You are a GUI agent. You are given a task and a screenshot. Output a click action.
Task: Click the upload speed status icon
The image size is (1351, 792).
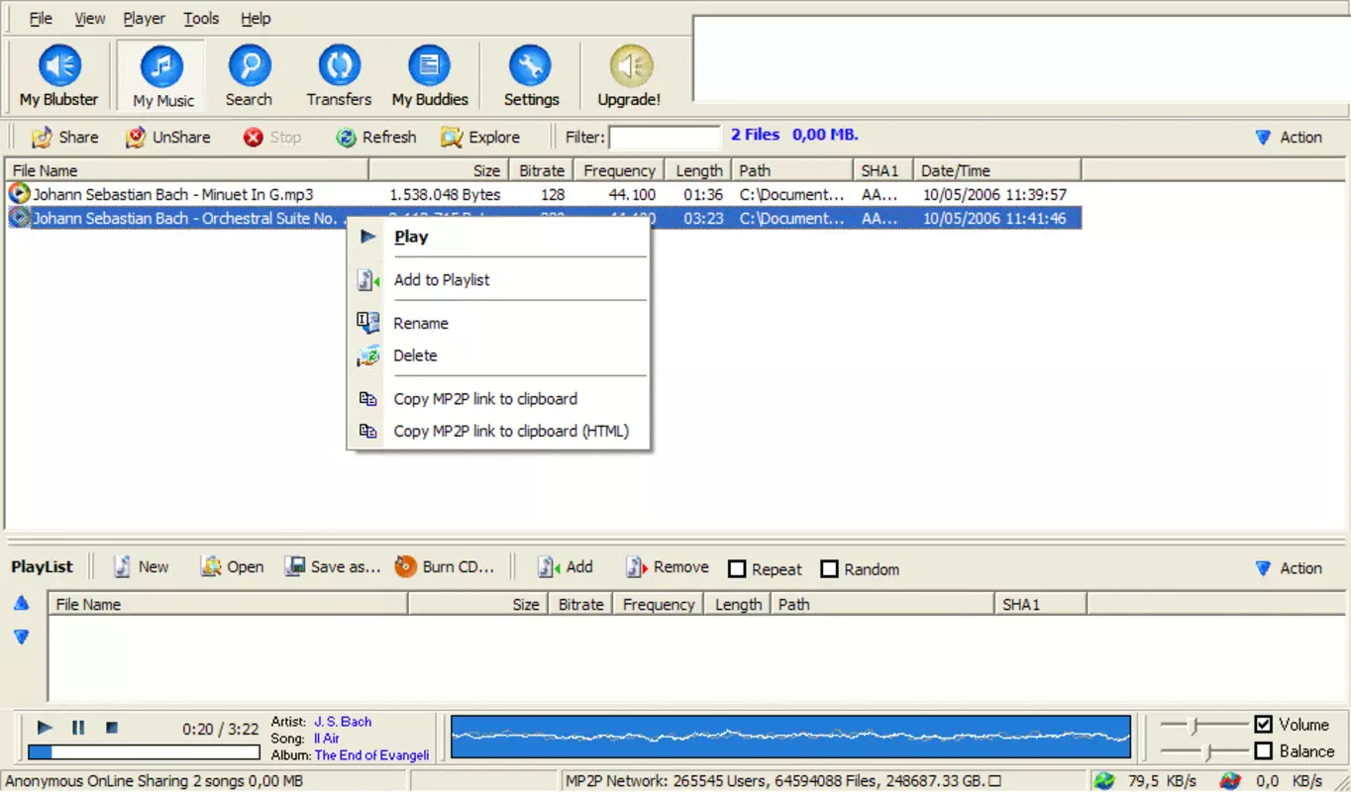point(1230,781)
